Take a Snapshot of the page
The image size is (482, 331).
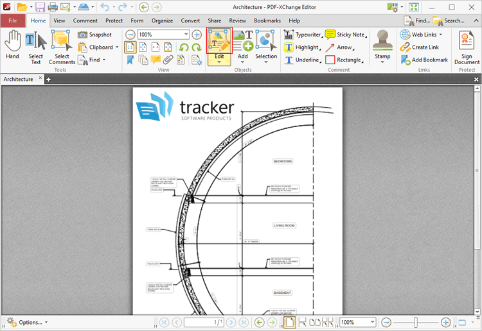[94, 35]
